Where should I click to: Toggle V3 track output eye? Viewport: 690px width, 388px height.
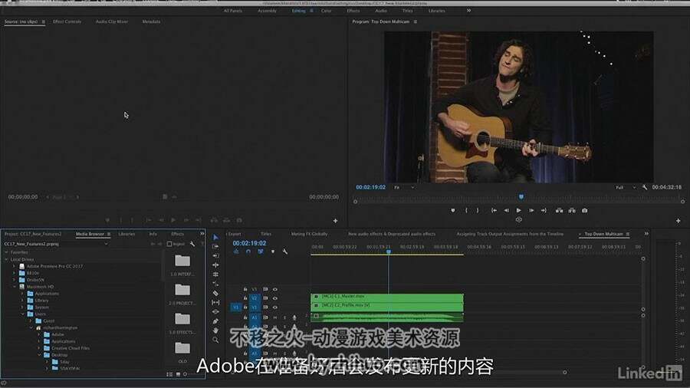point(275,289)
